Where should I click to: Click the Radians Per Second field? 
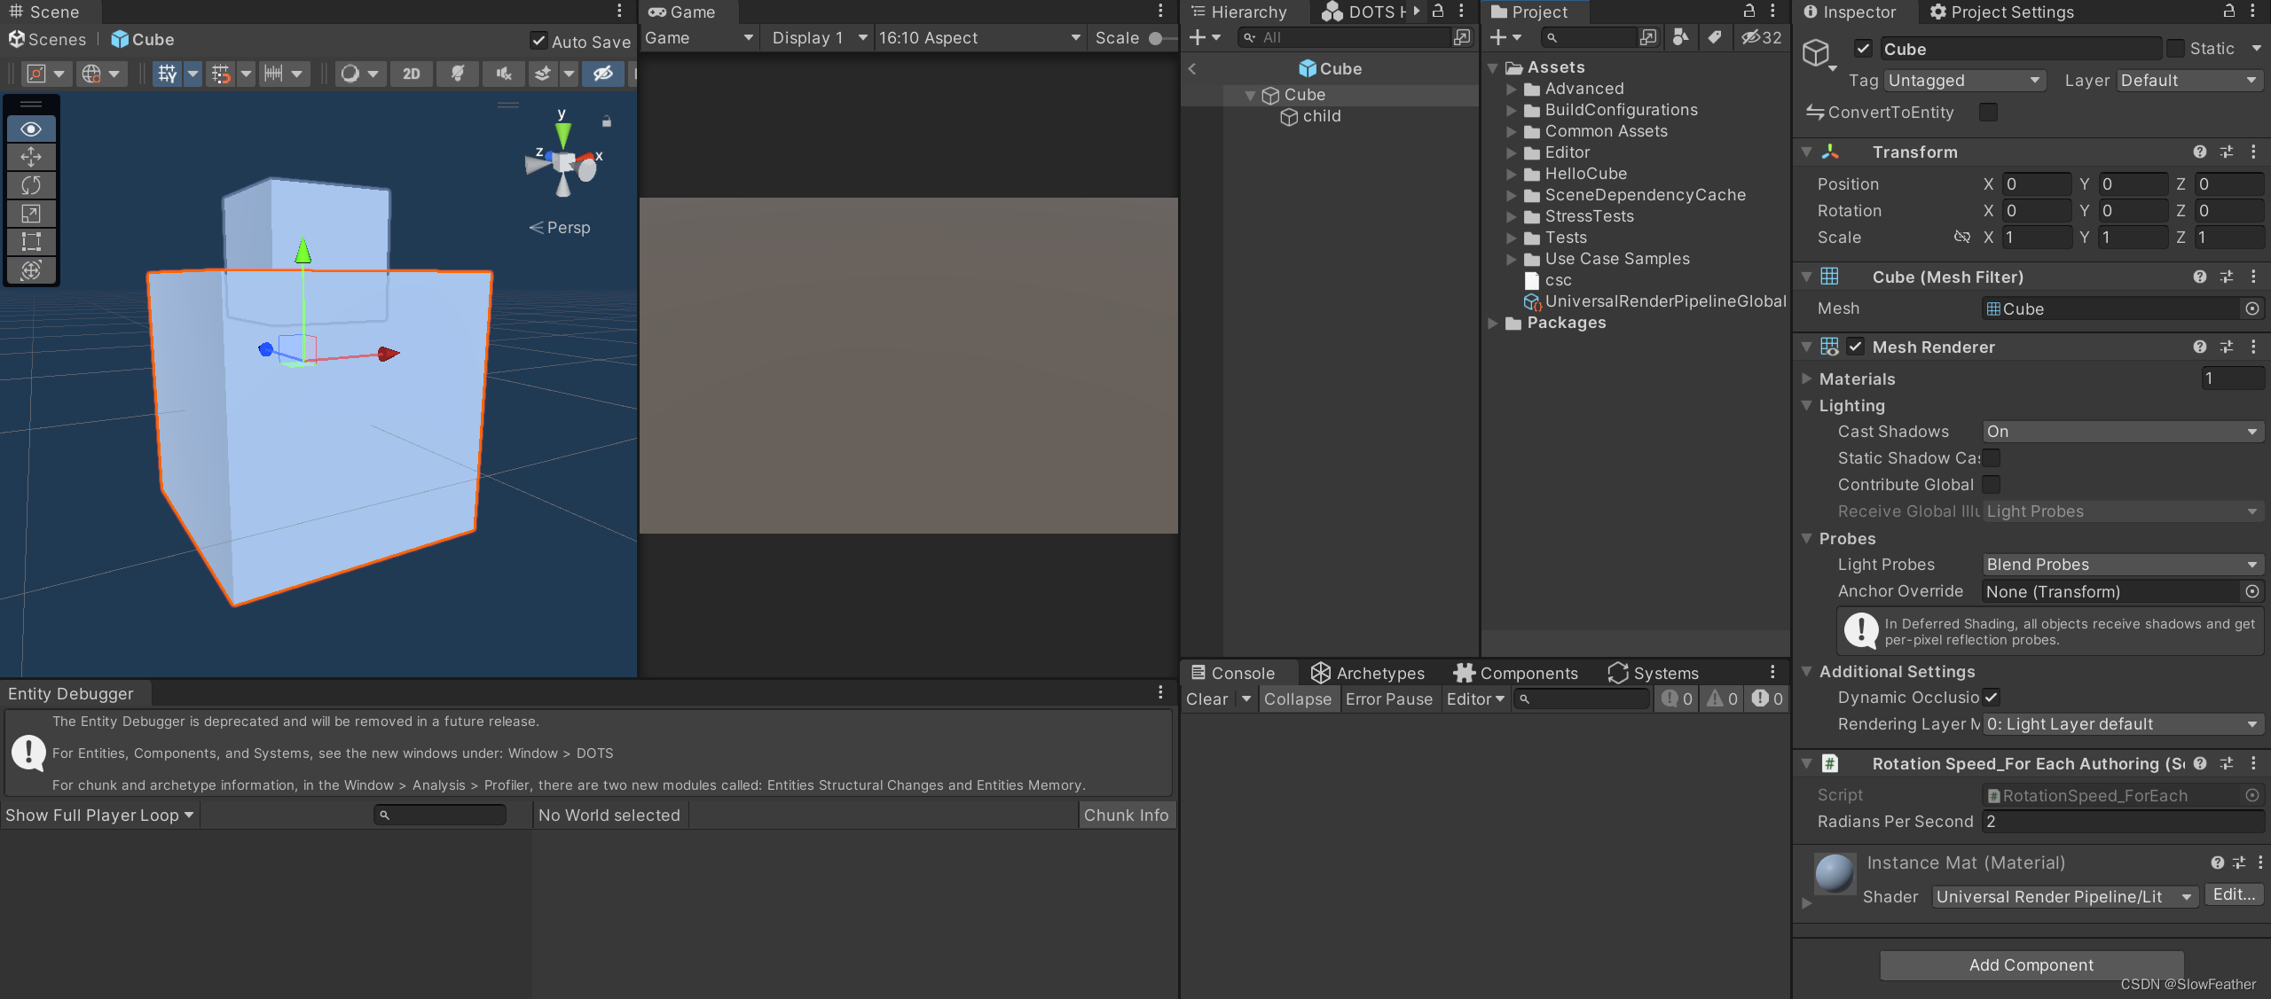[x=2123, y=822]
